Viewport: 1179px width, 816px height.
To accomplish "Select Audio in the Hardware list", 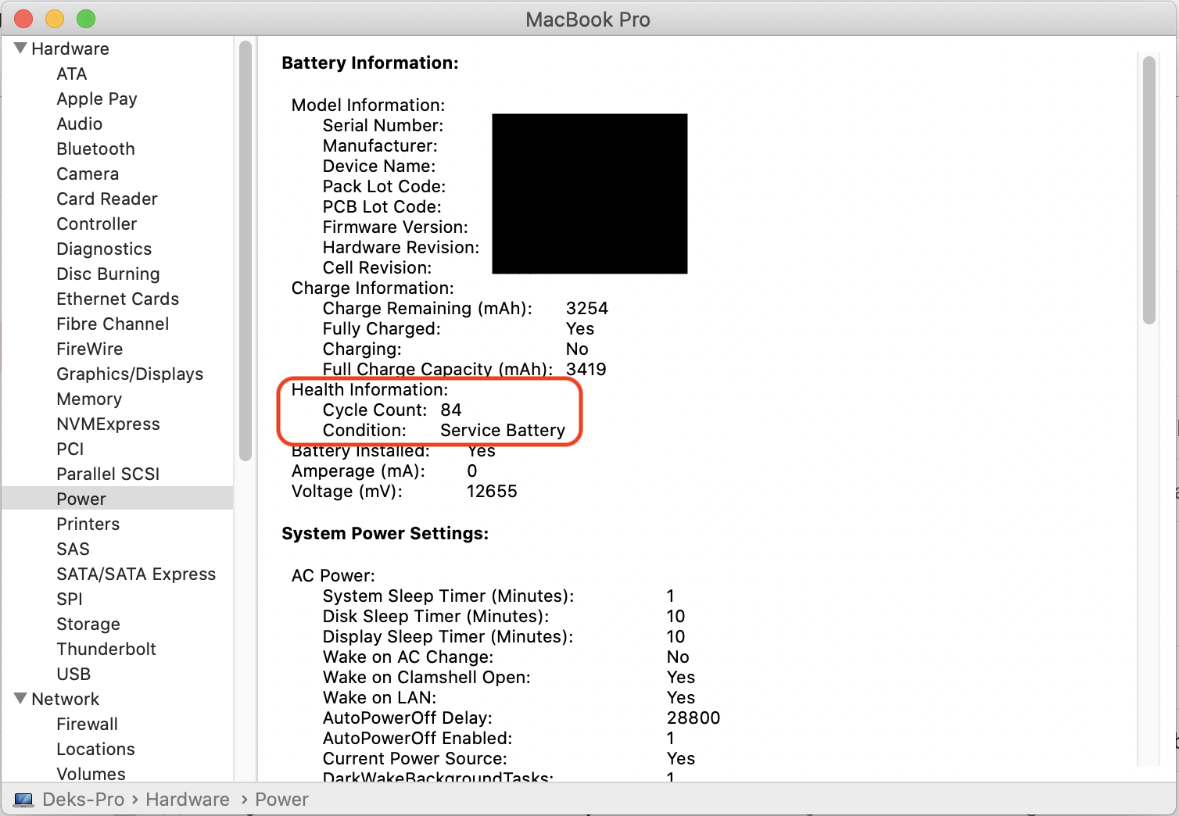I will tap(80, 123).
